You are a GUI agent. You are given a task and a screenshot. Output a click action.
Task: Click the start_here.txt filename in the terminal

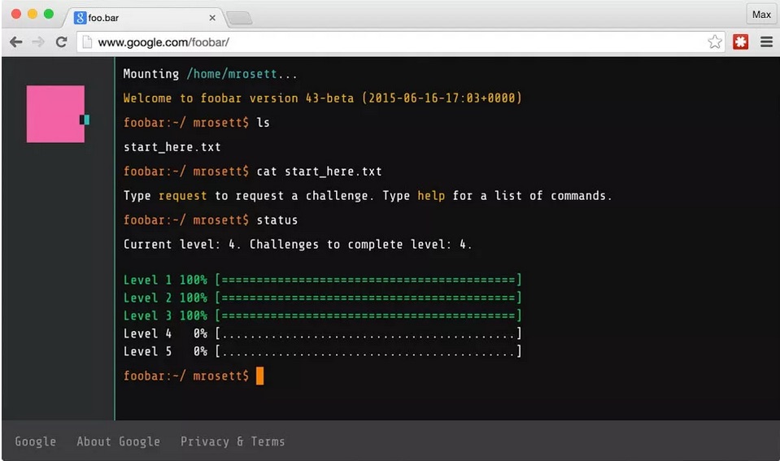172,147
